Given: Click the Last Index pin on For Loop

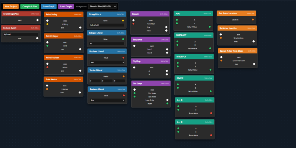Looking at the screenshot, I should [135, 97].
